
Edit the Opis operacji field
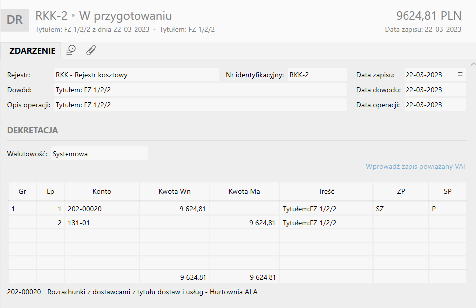201,105
